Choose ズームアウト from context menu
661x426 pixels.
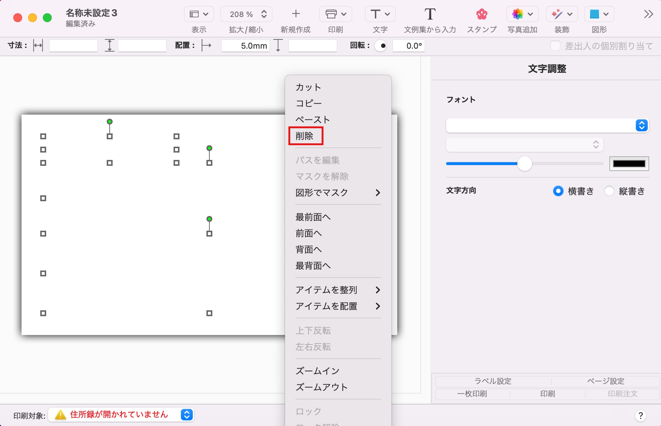[x=322, y=387]
